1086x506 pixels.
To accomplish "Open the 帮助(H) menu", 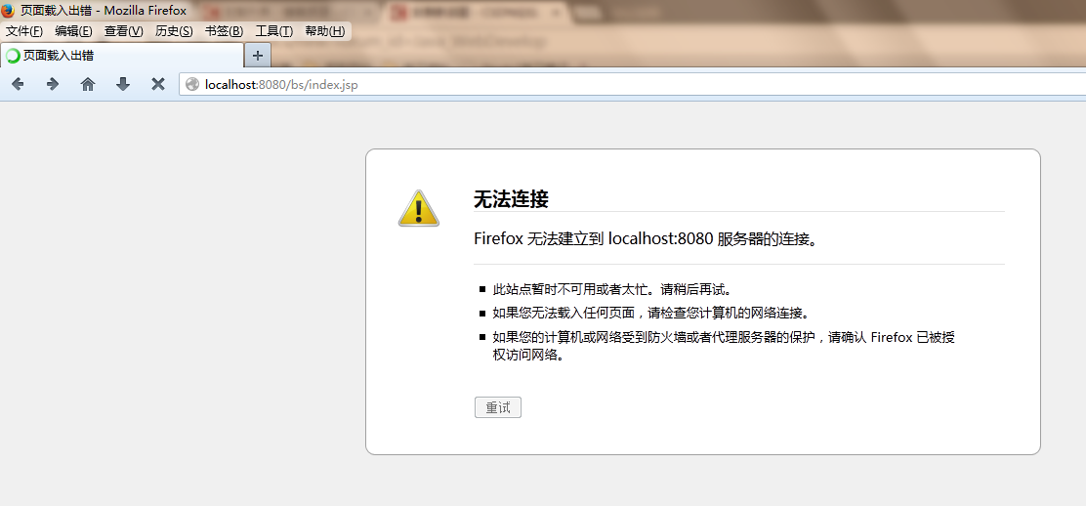I will [325, 31].
